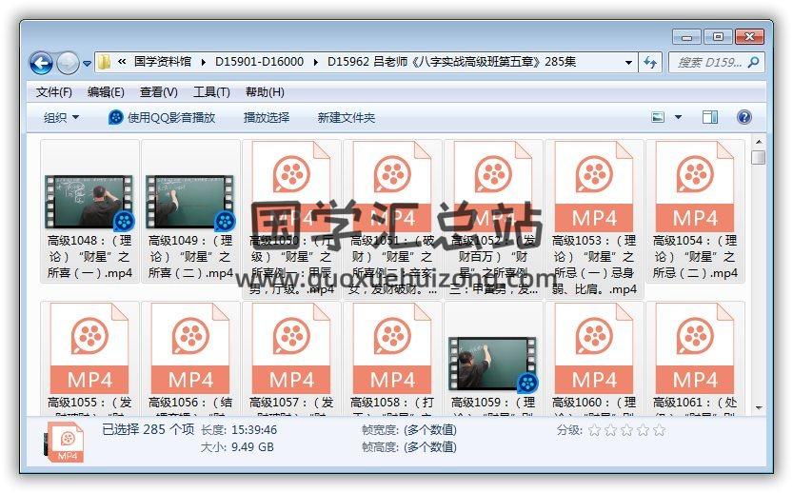Set rating to five stars

[x=659, y=430]
